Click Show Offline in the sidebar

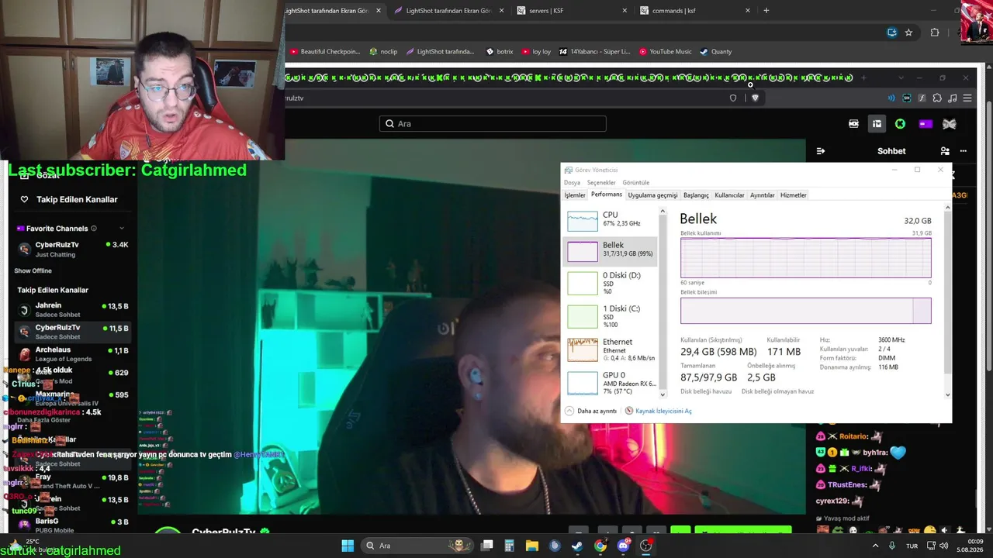point(33,270)
